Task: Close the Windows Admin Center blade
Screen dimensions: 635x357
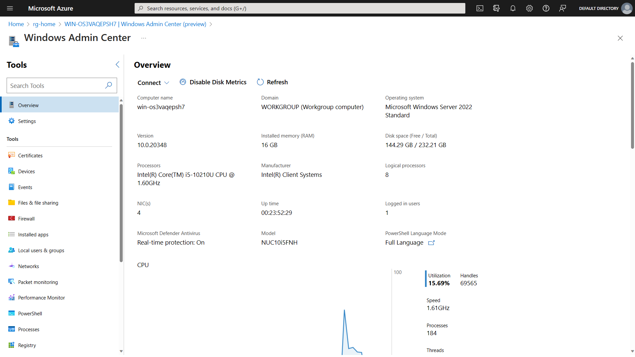Action: click(x=620, y=38)
